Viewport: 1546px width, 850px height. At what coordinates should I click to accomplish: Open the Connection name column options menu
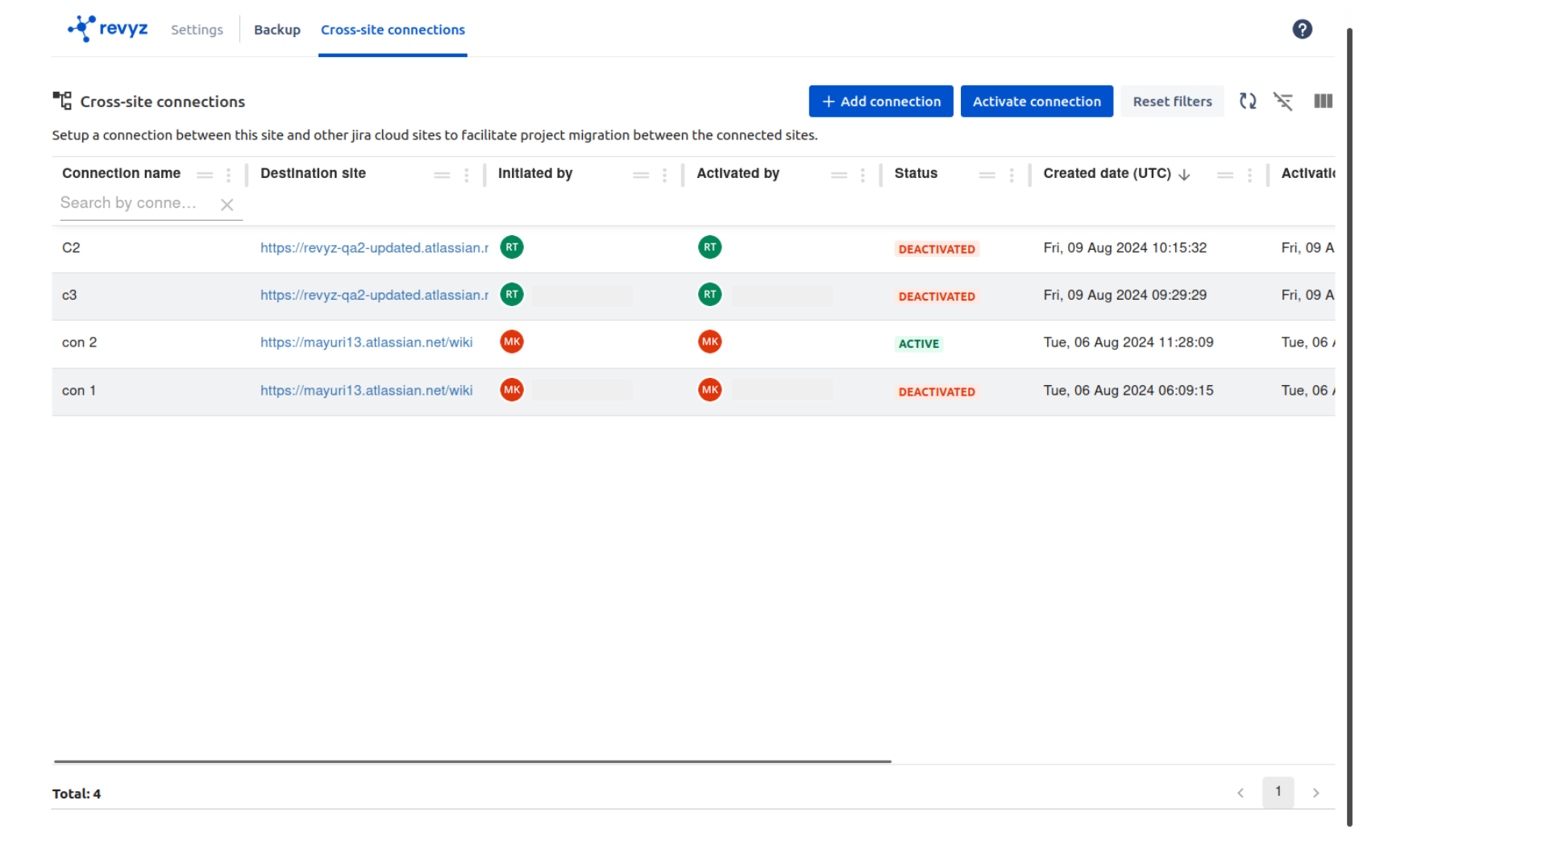click(x=229, y=175)
